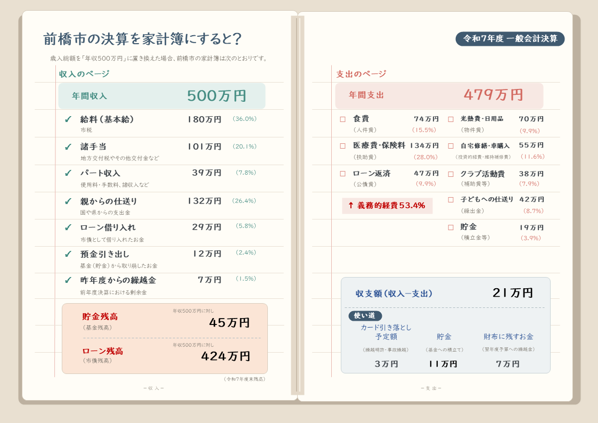Click the (28.0%) percentage
The width and height of the screenshot is (598, 423).
[x=425, y=157]
